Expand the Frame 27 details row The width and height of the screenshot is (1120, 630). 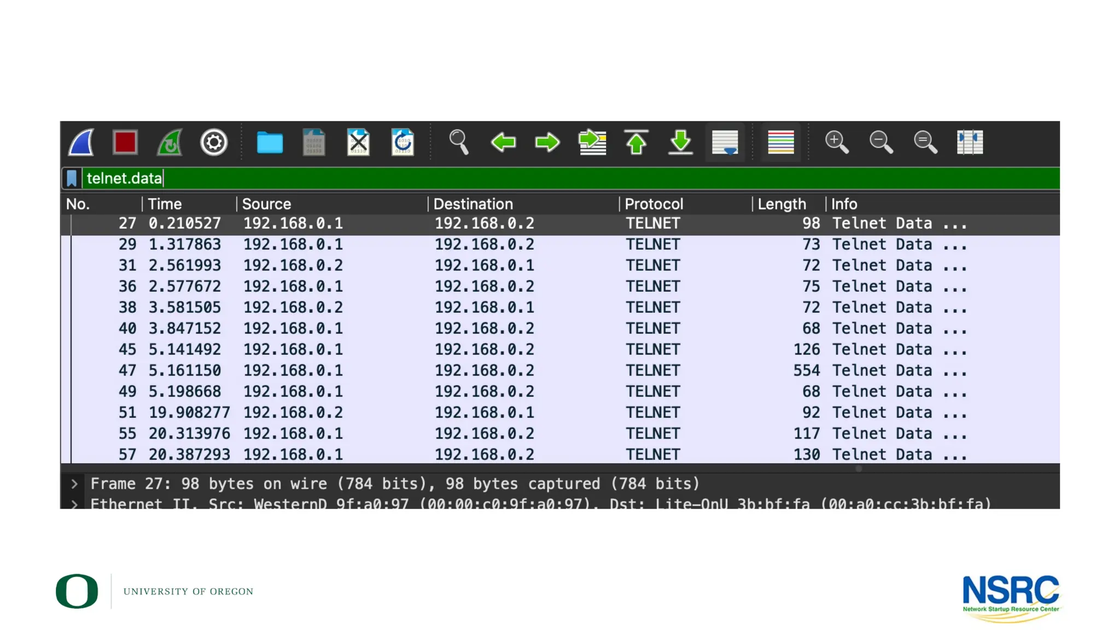click(x=74, y=484)
